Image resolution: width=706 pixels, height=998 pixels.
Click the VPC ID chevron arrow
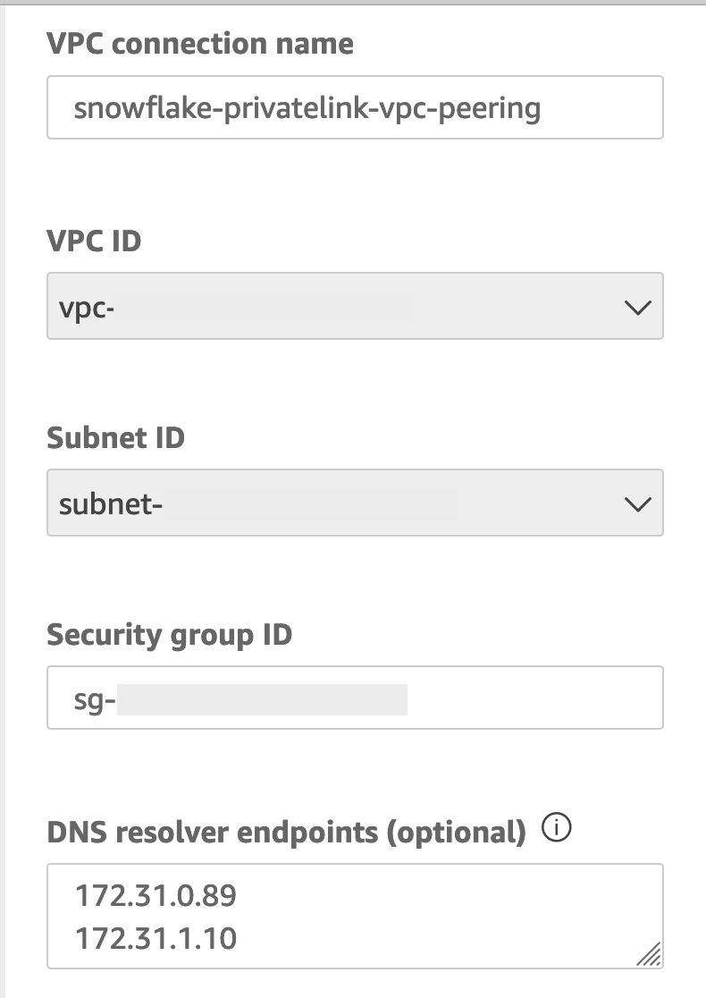point(636,308)
